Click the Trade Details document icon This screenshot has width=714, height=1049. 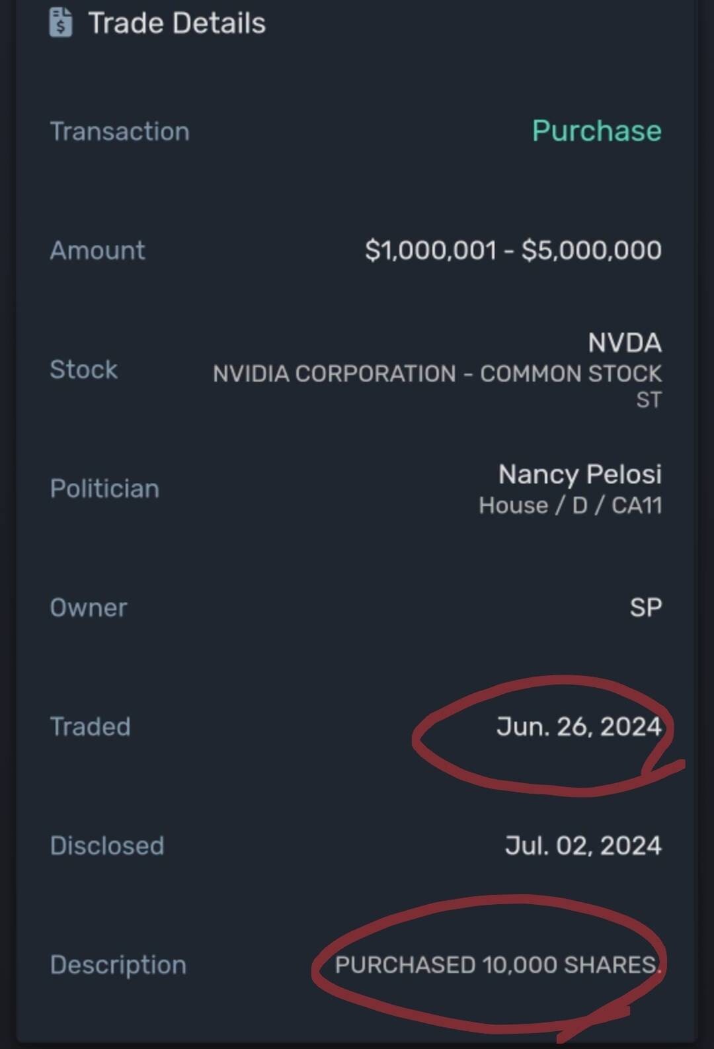61,23
